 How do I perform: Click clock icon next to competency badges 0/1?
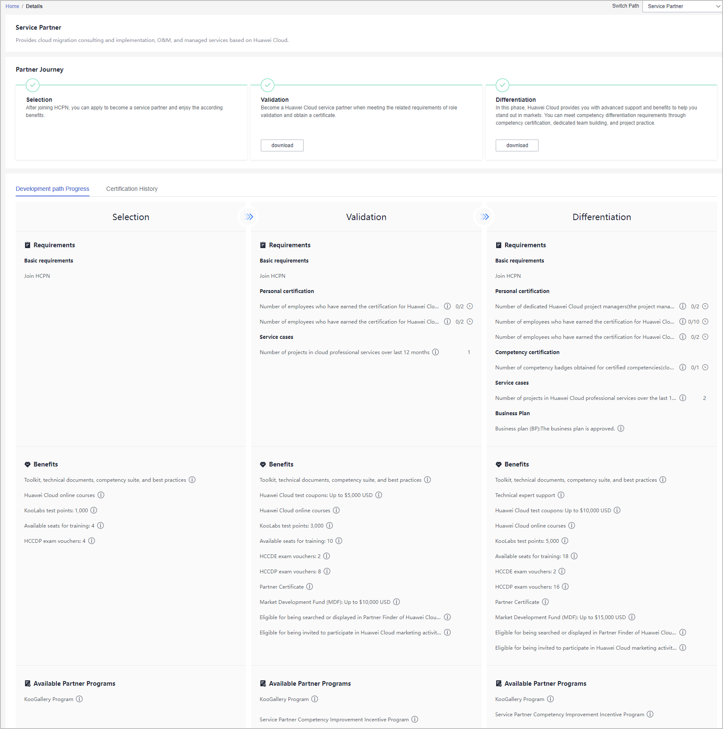pyautogui.click(x=705, y=367)
